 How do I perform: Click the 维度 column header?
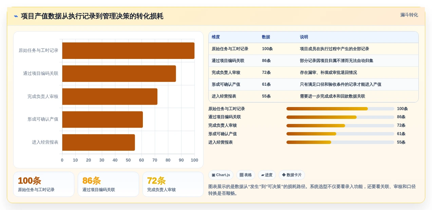pos(216,37)
